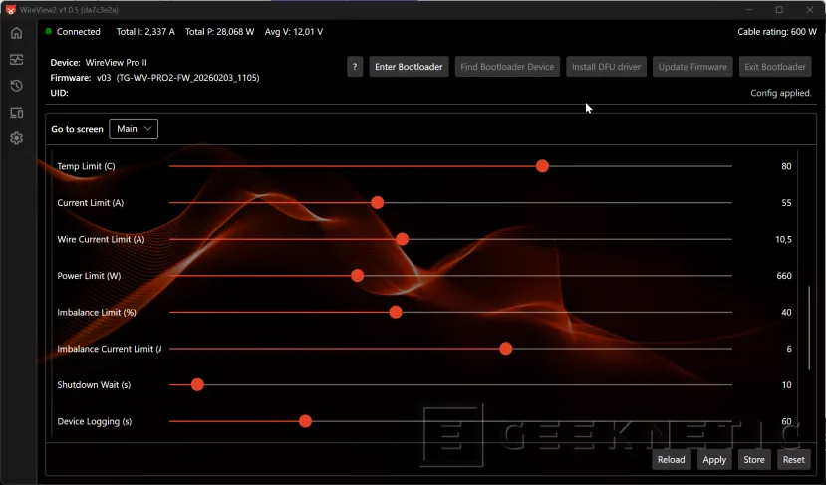The height and width of the screenshot is (485, 826).
Task: Click Find Bootloader Device
Action: (x=507, y=67)
